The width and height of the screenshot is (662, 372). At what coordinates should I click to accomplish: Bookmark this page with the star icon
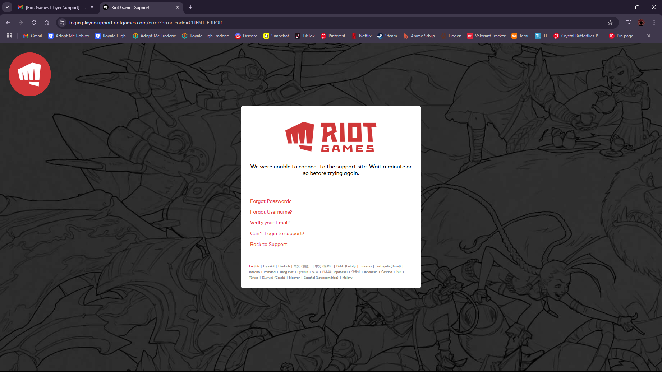coord(610,23)
